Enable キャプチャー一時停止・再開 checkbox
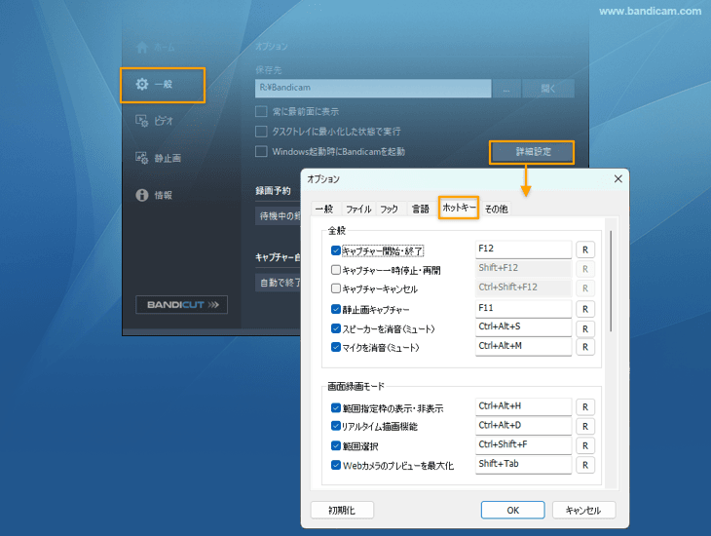The width and height of the screenshot is (711, 536). [336, 270]
